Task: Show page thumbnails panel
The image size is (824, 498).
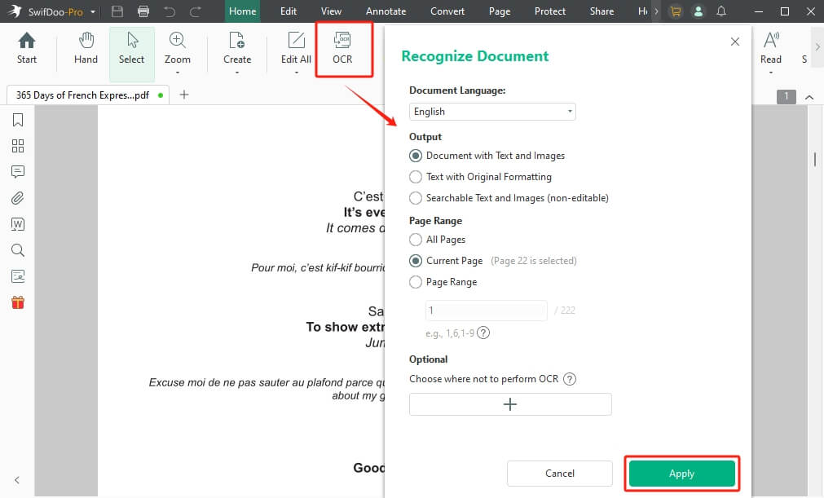Action: point(17,146)
